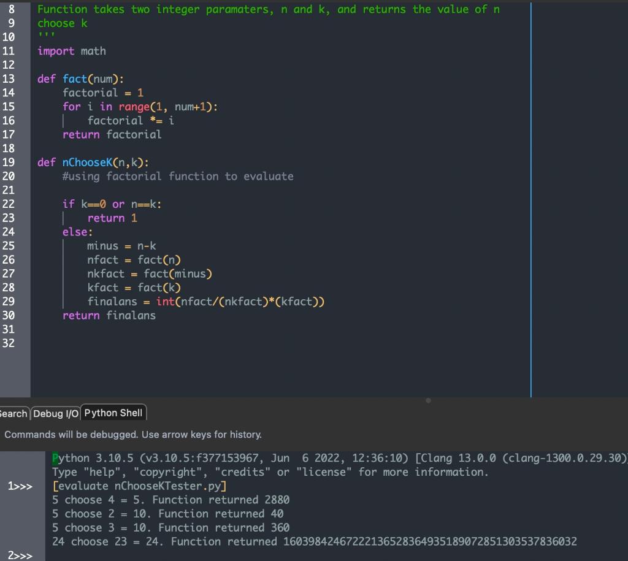The image size is (628, 561).
Task: Click shell output '24 choose 23 = 24'
Action: pyautogui.click(x=315, y=542)
